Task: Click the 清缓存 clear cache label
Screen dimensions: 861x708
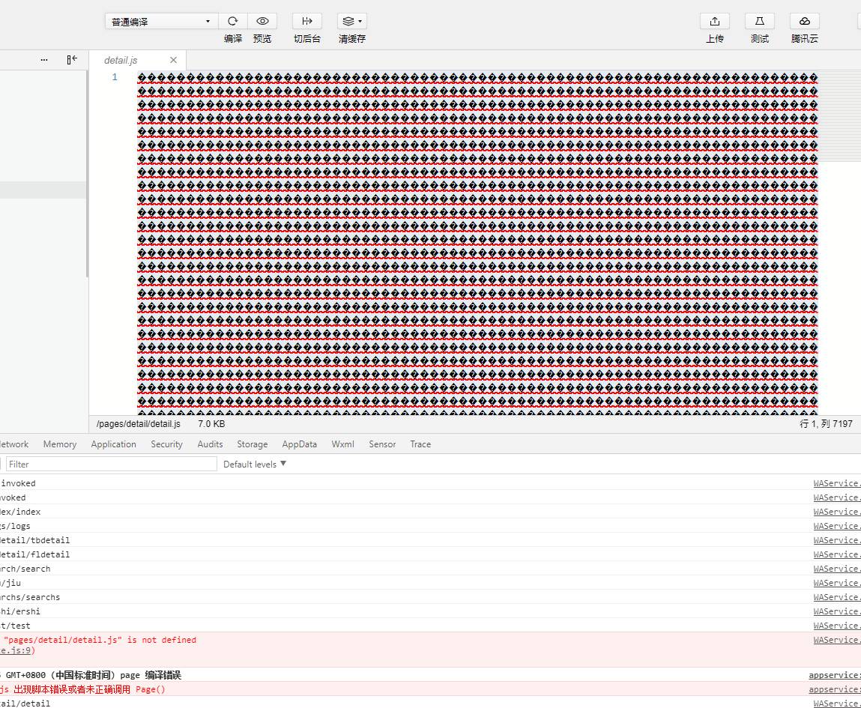Action: (x=352, y=38)
